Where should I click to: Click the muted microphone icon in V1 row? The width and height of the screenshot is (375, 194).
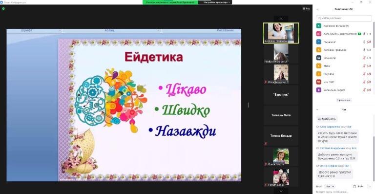[364, 82]
